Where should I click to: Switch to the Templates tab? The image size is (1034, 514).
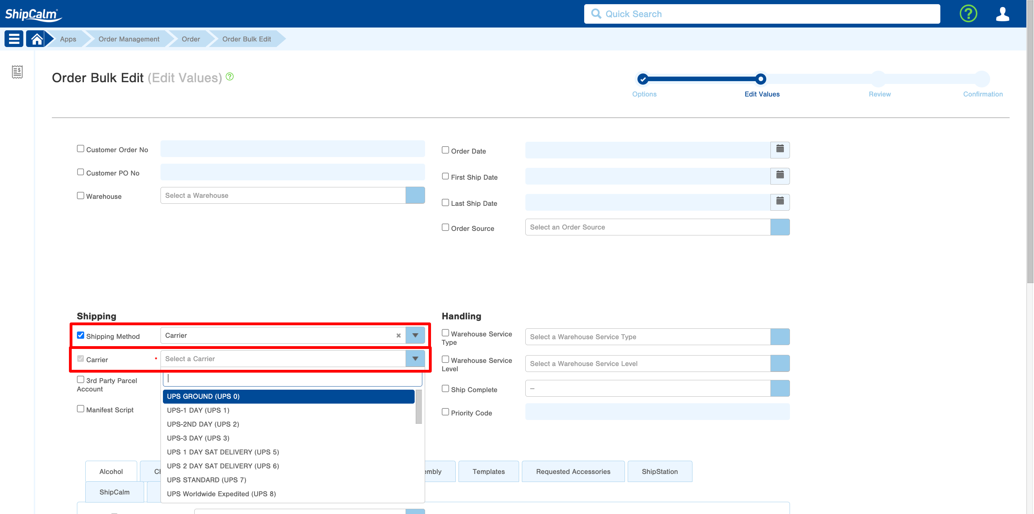pyautogui.click(x=488, y=472)
